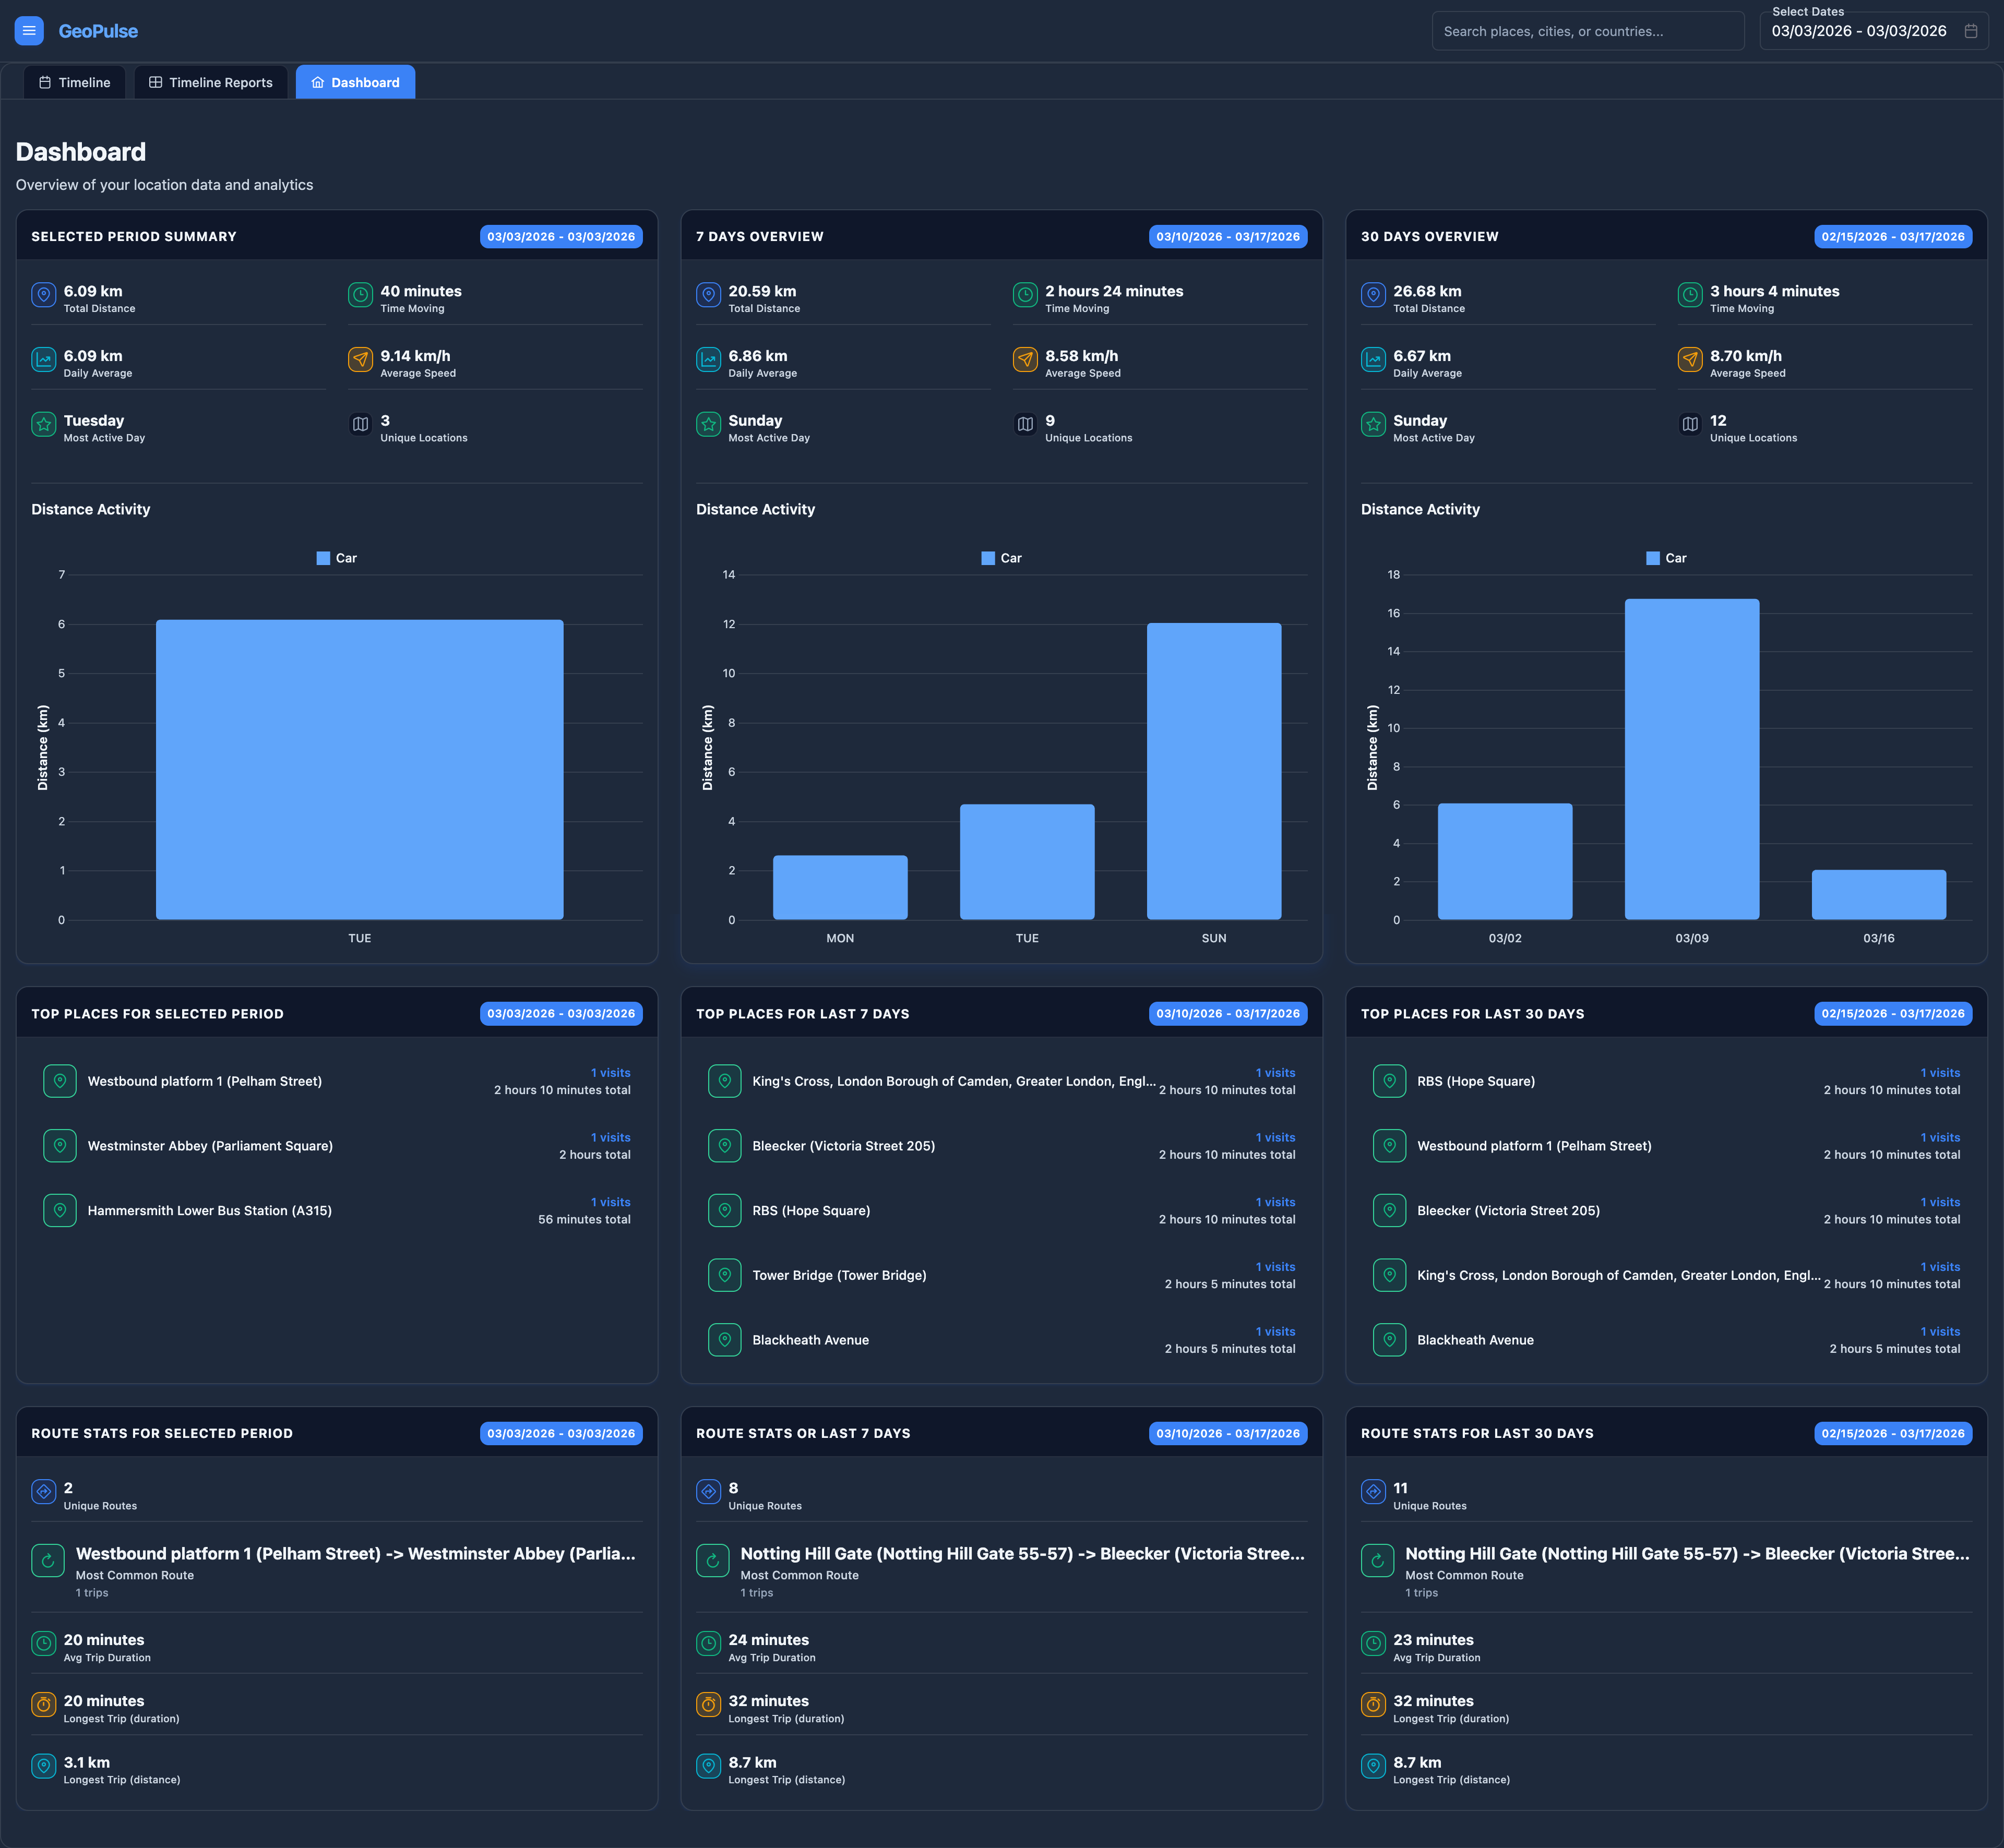The width and height of the screenshot is (2004, 1848).
Task: Click Hammersmith Lower Bus Station pin icon
Action: click(60, 1210)
